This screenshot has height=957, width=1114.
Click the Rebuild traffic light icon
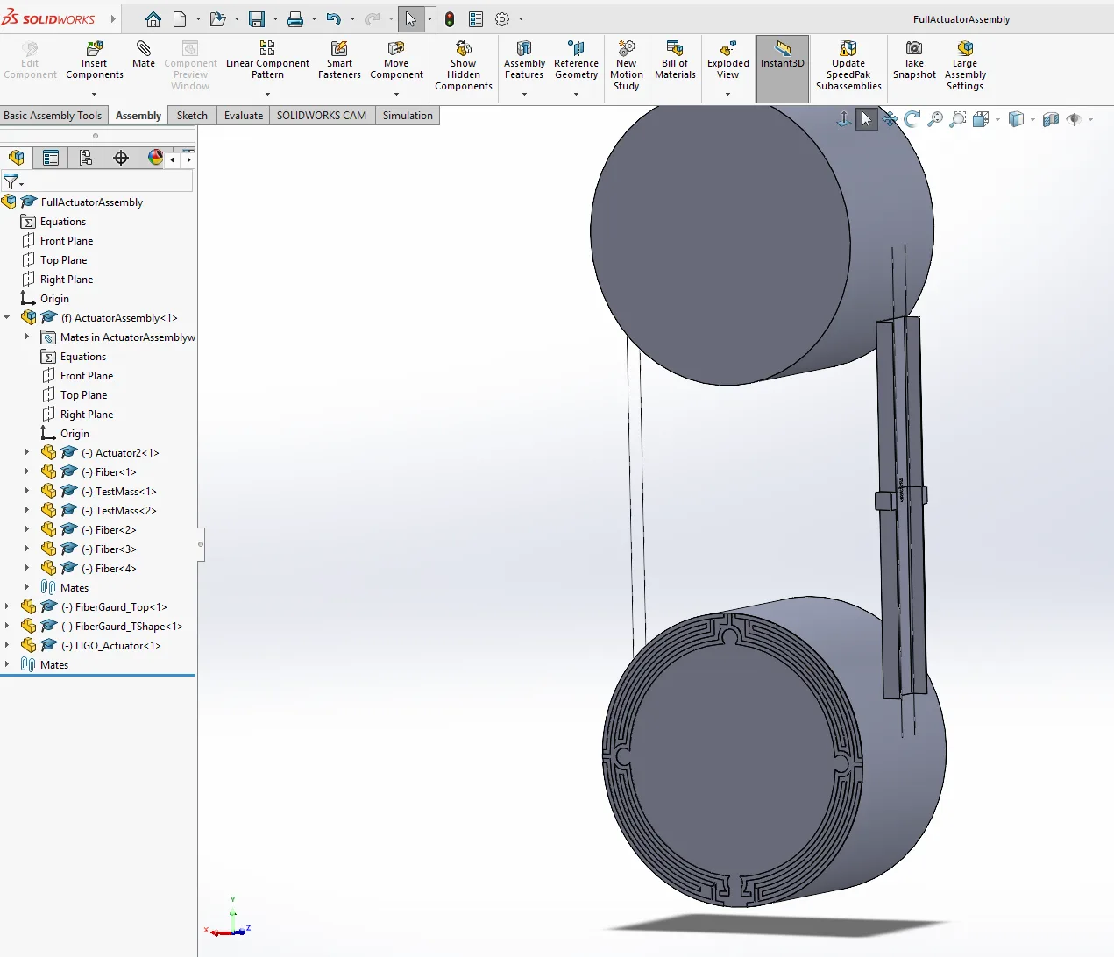click(450, 19)
